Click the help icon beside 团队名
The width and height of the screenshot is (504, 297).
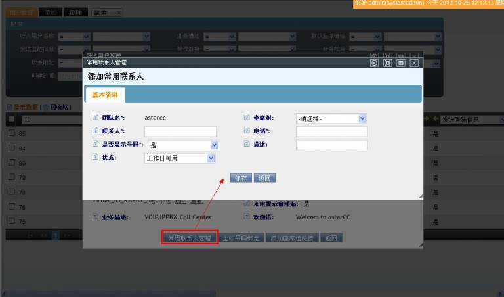(x=96, y=118)
